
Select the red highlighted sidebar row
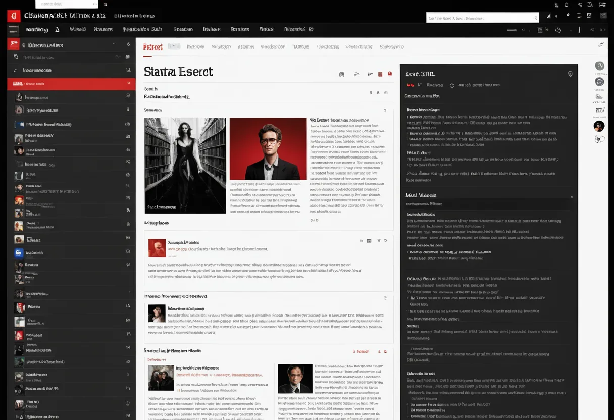coord(71,83)
